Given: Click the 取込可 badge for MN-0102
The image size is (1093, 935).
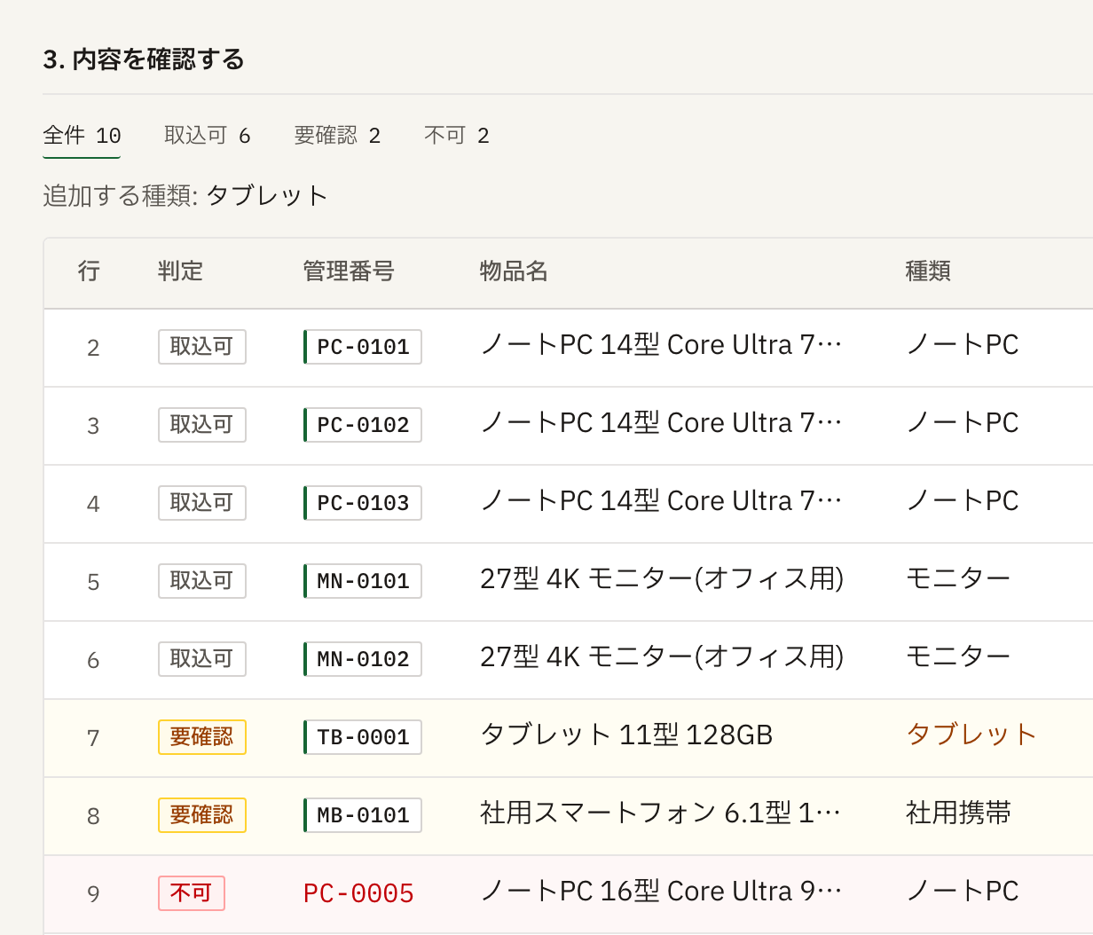Looking at the screenshot, I should point(202,659).
